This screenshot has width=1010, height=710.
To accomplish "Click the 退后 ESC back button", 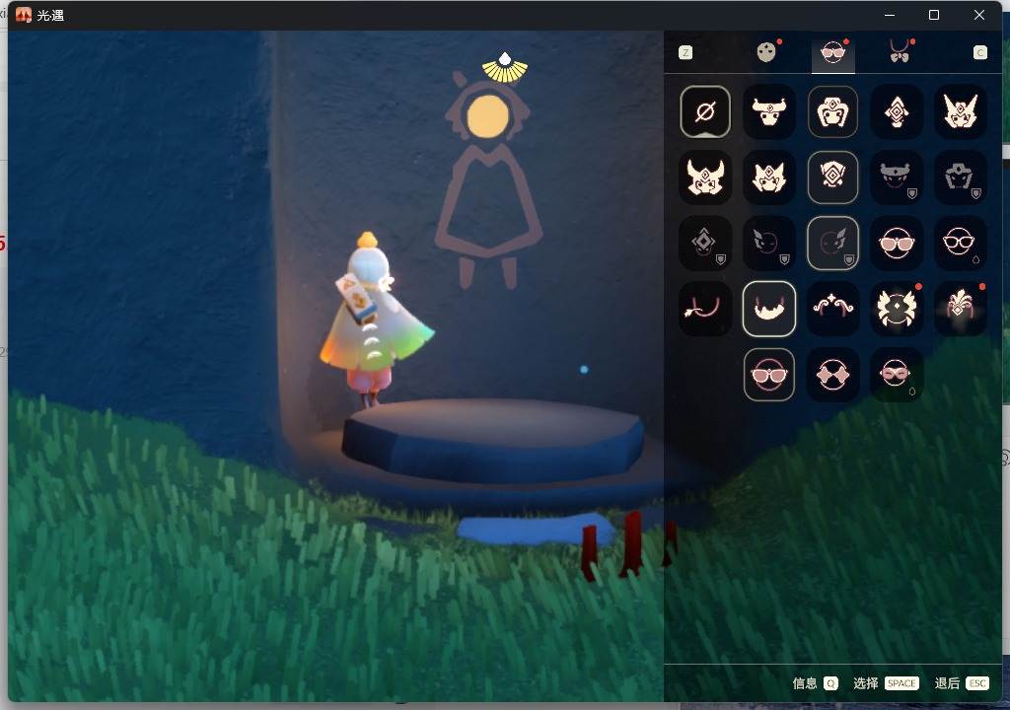I will [962, 683].
